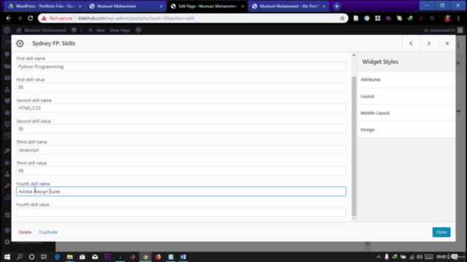467x262 pixels.
Task: Click the Delete widget link
Action: 25,232
